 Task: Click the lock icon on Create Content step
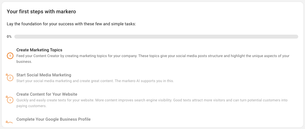(7, 97)
